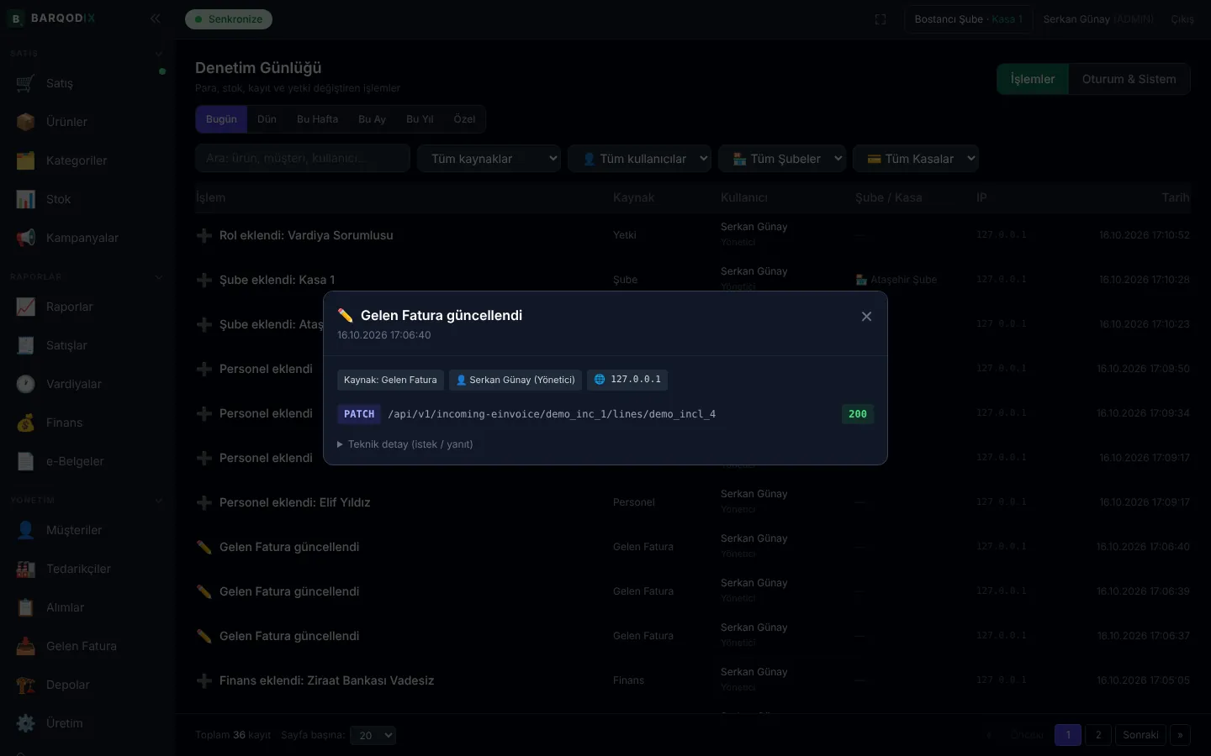This screenshot has height=756, width=1211.
Task: Open the Kampanyalar megaphone icon
Action: (25, 238)
